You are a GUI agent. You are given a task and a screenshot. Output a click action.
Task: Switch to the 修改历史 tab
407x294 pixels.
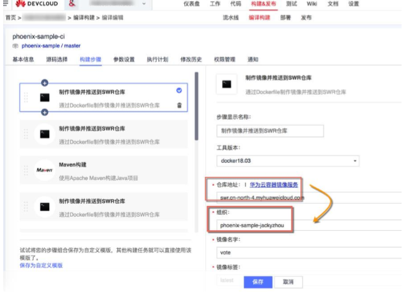coord(191,59)
